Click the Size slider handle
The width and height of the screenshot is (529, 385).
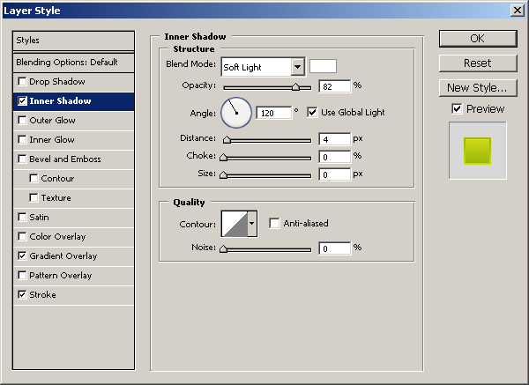223,174
